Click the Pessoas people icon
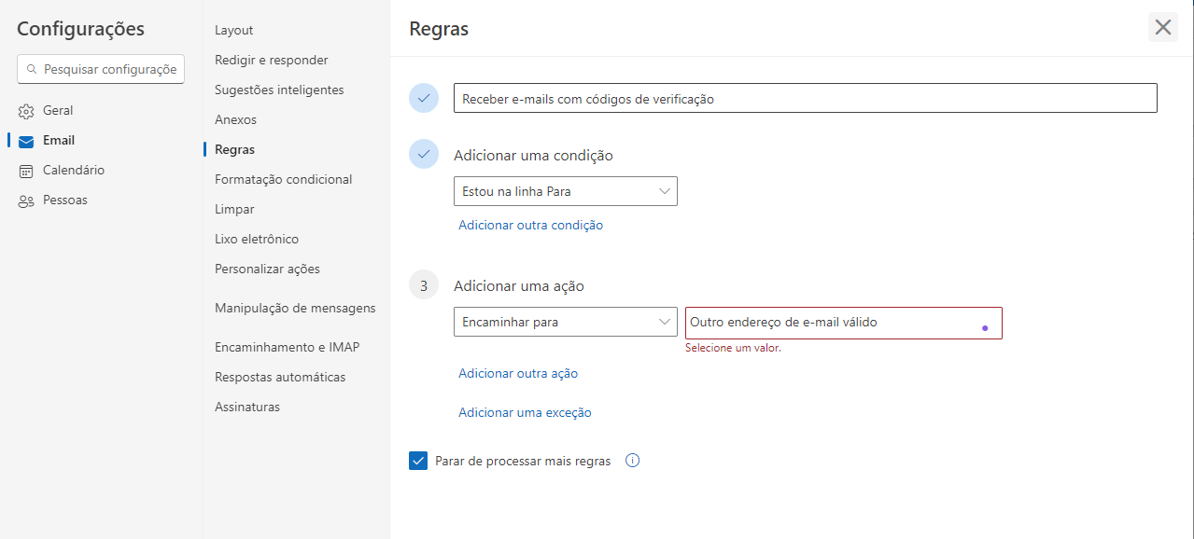 click(x=26, y=200)
